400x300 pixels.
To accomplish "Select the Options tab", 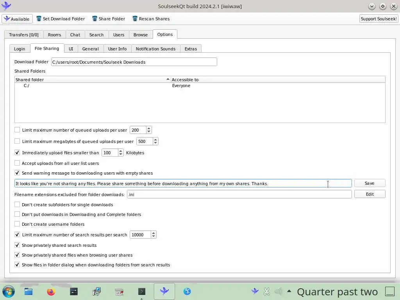I will [165, 34].
